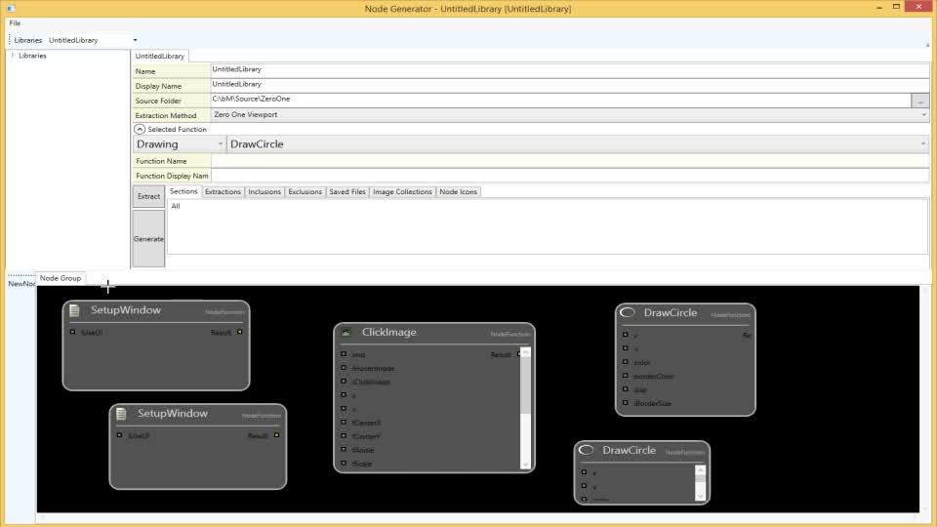
Task: Switch to the Inclusions tab
Action: coord(265,192)
